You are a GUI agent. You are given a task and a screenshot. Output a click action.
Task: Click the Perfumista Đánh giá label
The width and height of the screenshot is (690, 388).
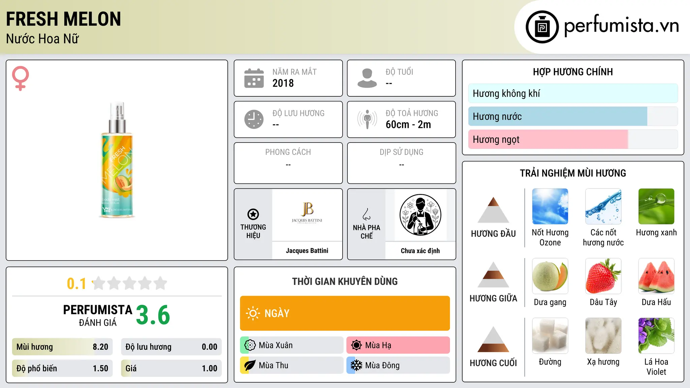tap(98, 316)
